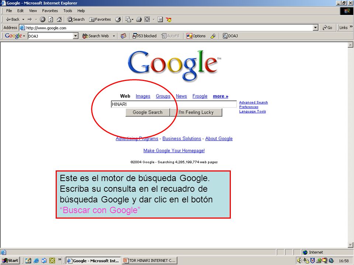This screenshot has height=265, width=354.
Task: Click the Google toolbar News icon
Action: pos(123,36)
